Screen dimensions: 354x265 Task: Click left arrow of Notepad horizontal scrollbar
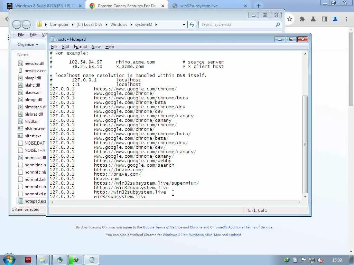tap(52, 202)
